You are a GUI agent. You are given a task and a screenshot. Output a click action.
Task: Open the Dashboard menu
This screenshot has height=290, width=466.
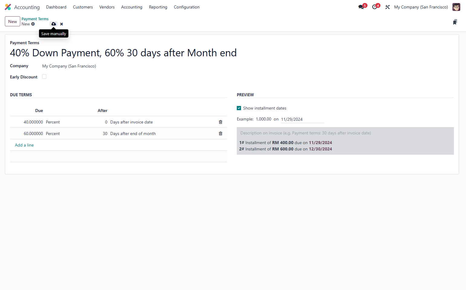(56, 7)
